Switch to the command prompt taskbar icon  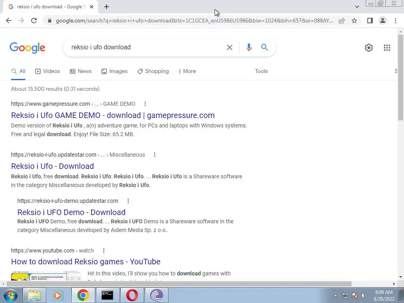[107, 295]
